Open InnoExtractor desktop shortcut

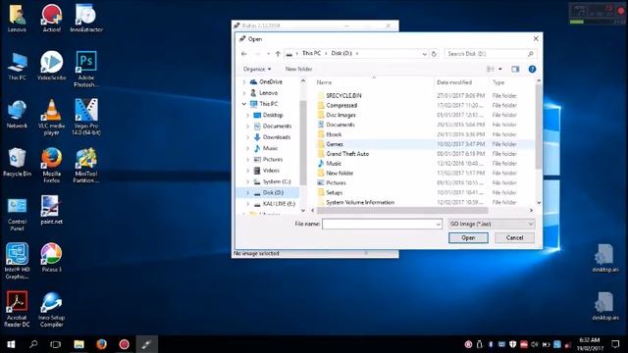click(86, 18)
